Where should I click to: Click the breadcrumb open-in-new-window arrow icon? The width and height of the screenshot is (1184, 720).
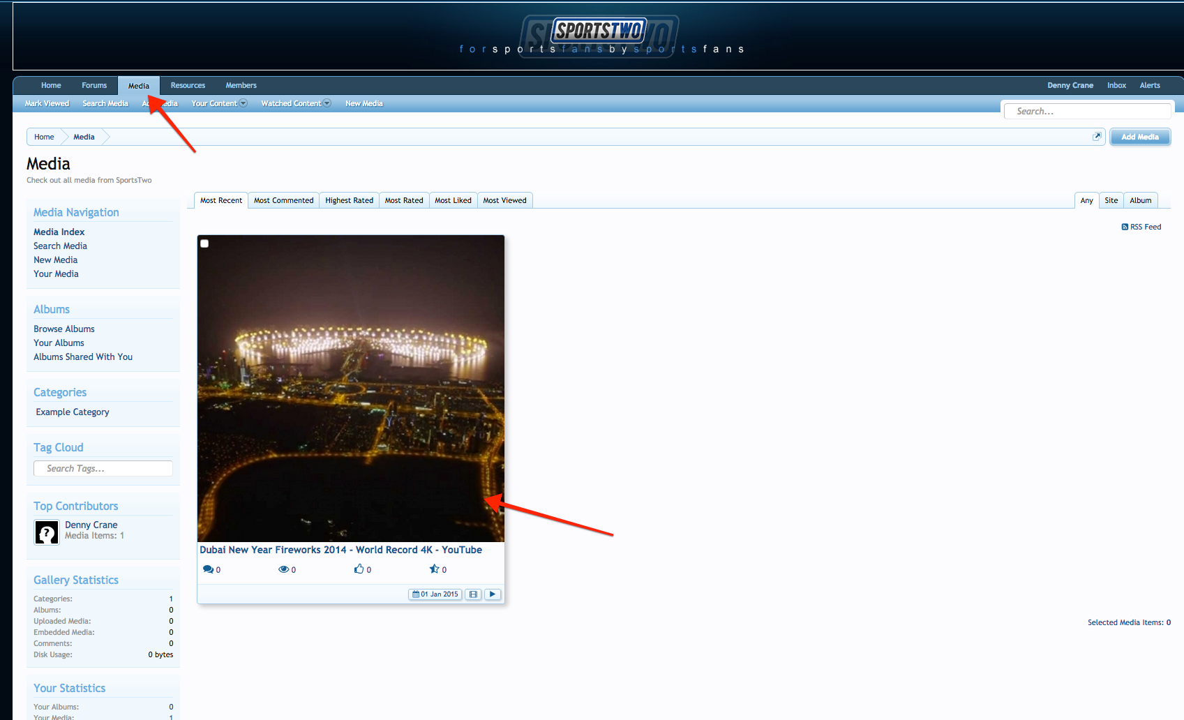(x=1097, y=137)
